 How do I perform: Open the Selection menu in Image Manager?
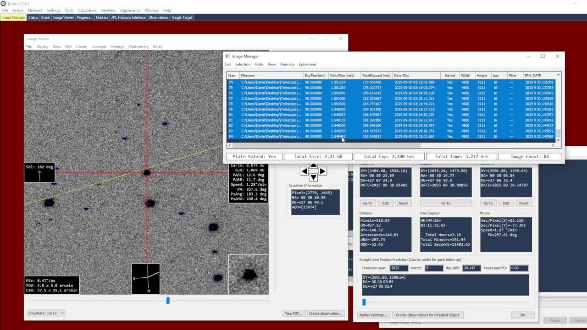point(243,64)
